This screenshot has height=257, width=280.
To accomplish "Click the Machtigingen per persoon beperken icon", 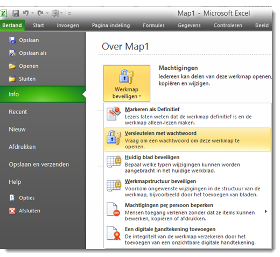I will pyautogui.click(x=113, y=210).
